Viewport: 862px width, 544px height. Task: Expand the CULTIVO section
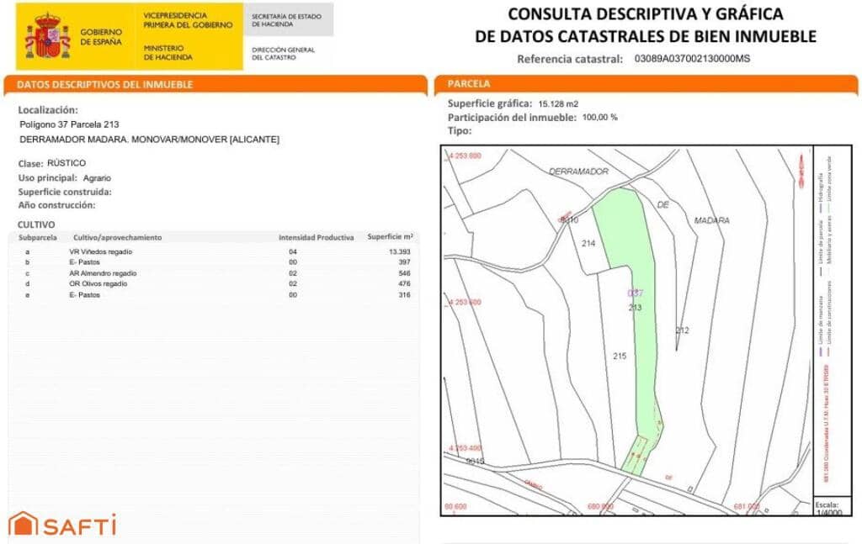[x=35, y=224]
